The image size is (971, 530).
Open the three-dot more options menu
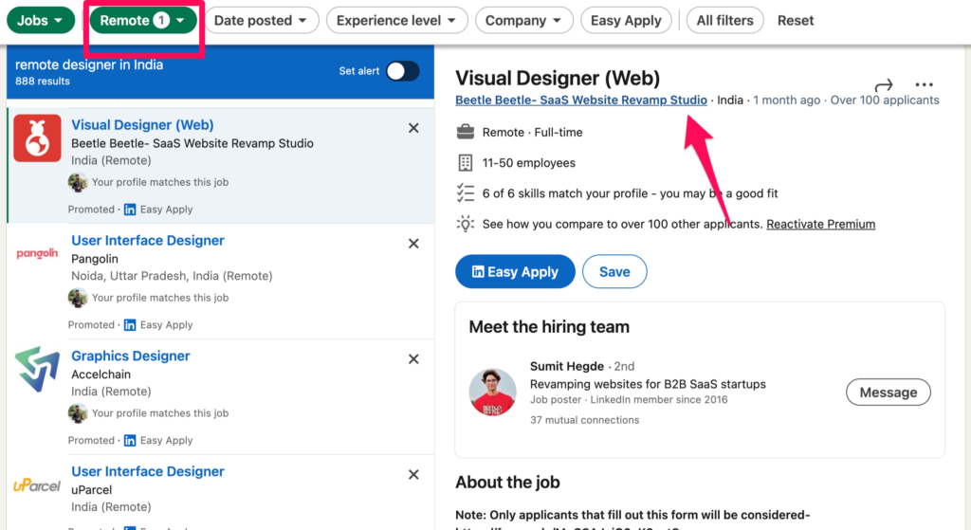click(x=924, y=84)
